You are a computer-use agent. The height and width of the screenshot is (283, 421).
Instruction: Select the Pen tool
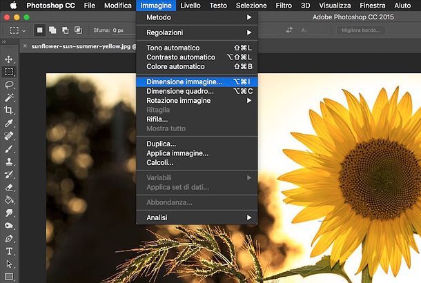pyautogui.click(x=9, y=237)
